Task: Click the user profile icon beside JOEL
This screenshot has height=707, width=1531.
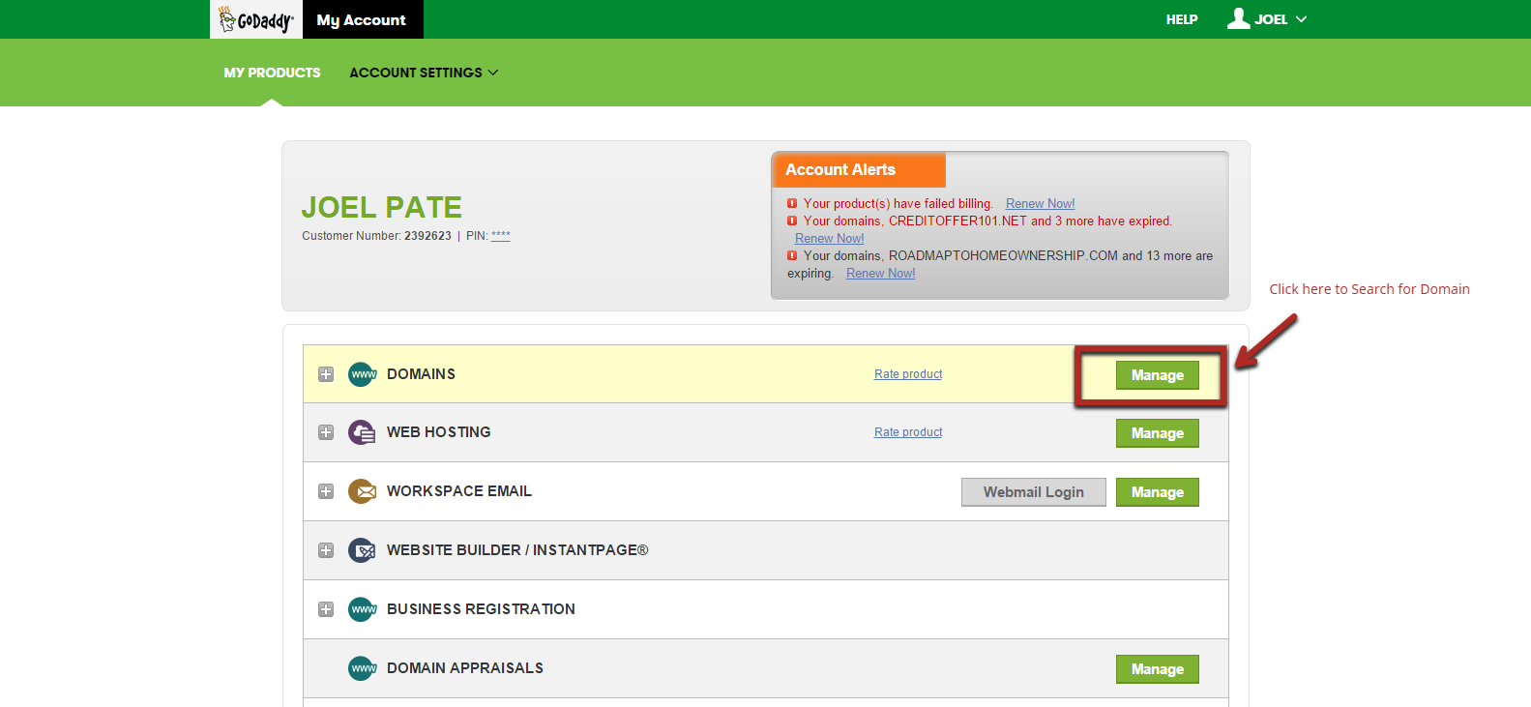Action: click(x=1238, y=18)
